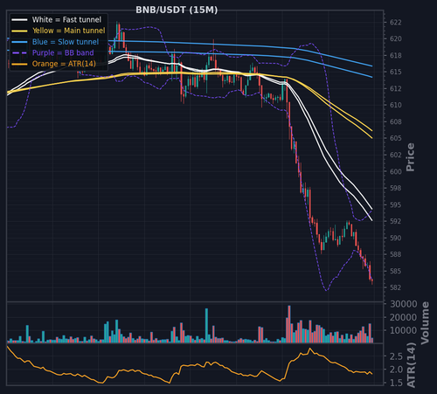The width and height of the screenshot is (437, 394).
Task: Click the 602 price axis label
Action: click(x=396, y=155)
